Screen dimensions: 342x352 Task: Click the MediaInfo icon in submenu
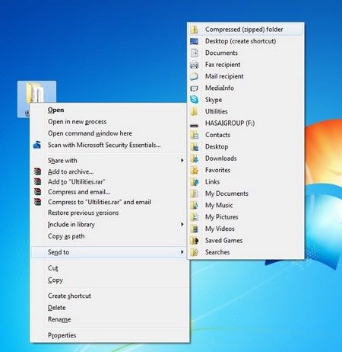[x=195, y=88]
